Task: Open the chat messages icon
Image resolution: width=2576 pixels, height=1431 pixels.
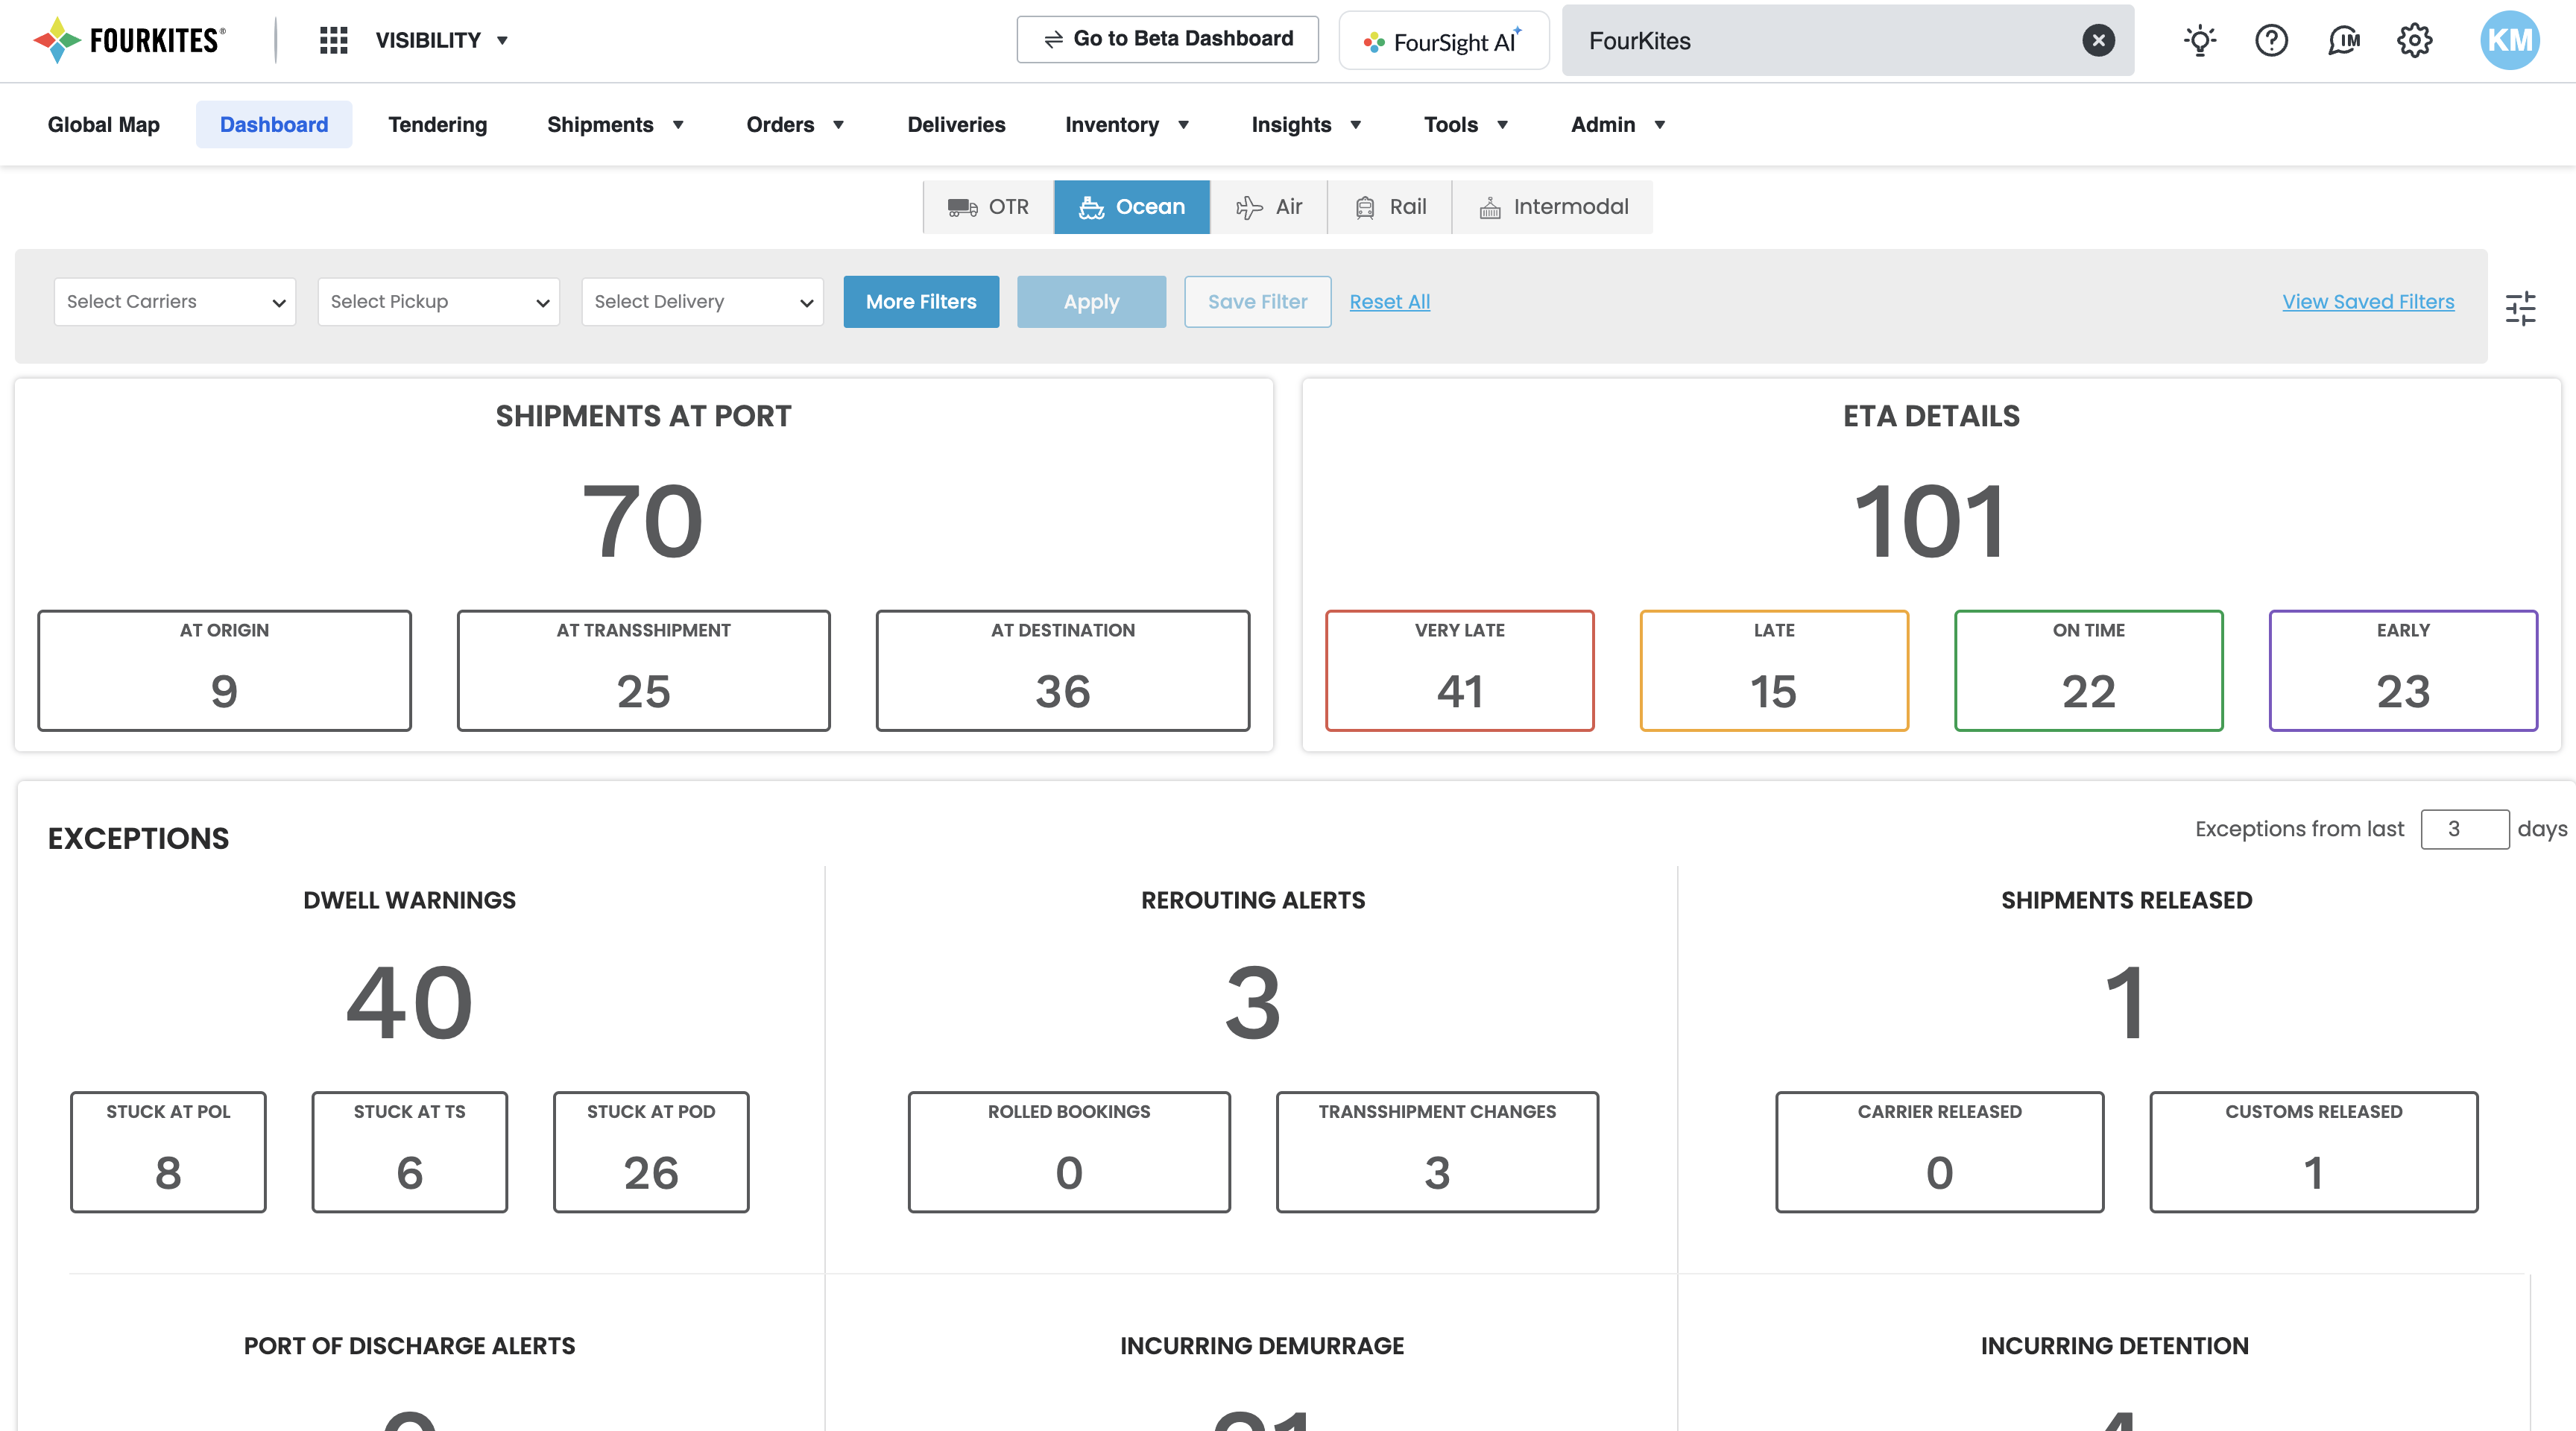Action: [2343, 40]
